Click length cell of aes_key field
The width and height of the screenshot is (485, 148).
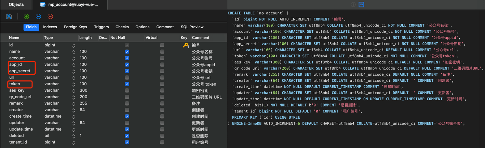tap(87, 90)
